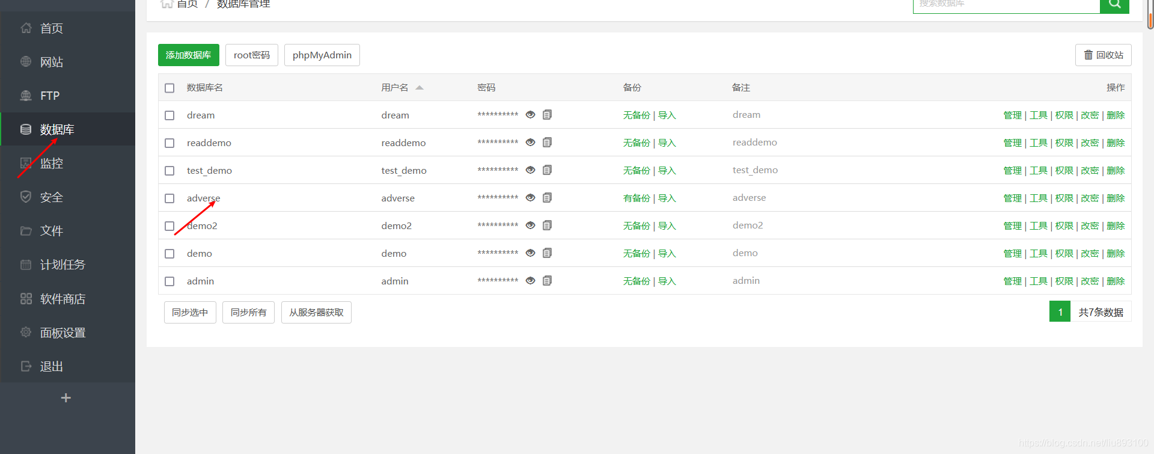The width and height of the screenshot is (1154, 454).
Task: Click the 从服务器获取 button
Action: tap(316, 312)
